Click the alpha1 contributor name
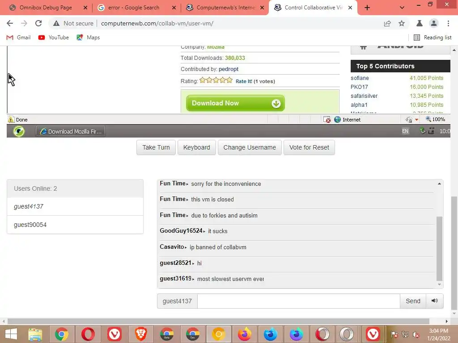The width and height of the screenshot is (458, 343). [359, 105]
